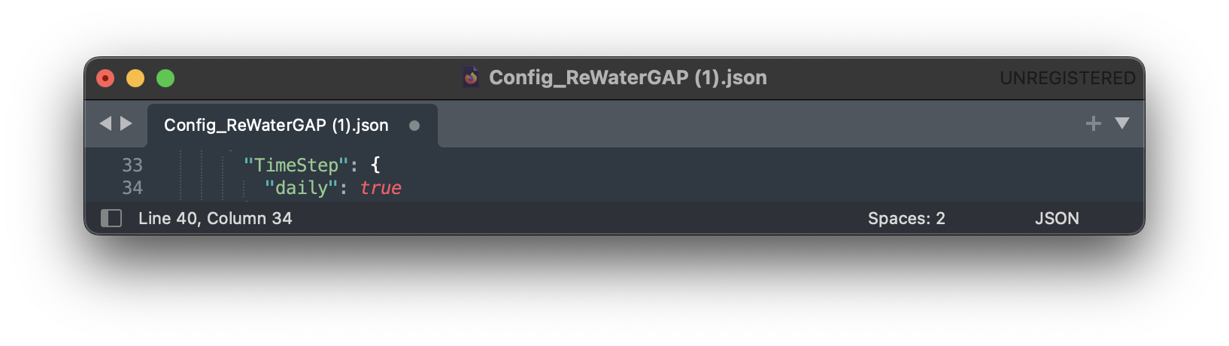Click the next tab right arrow
1229x346 pixels.
click(x=126, y=123)
